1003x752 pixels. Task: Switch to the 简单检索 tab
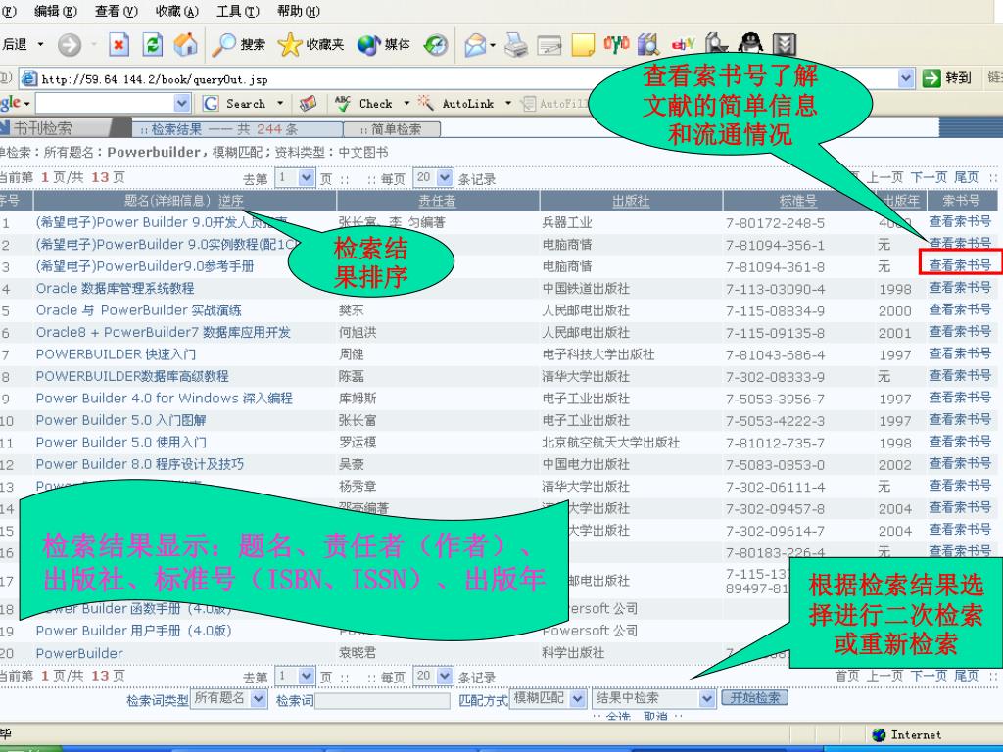pos(392,129)
